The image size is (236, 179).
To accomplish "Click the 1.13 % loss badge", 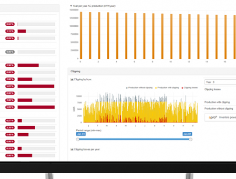I will click(10, 31).
